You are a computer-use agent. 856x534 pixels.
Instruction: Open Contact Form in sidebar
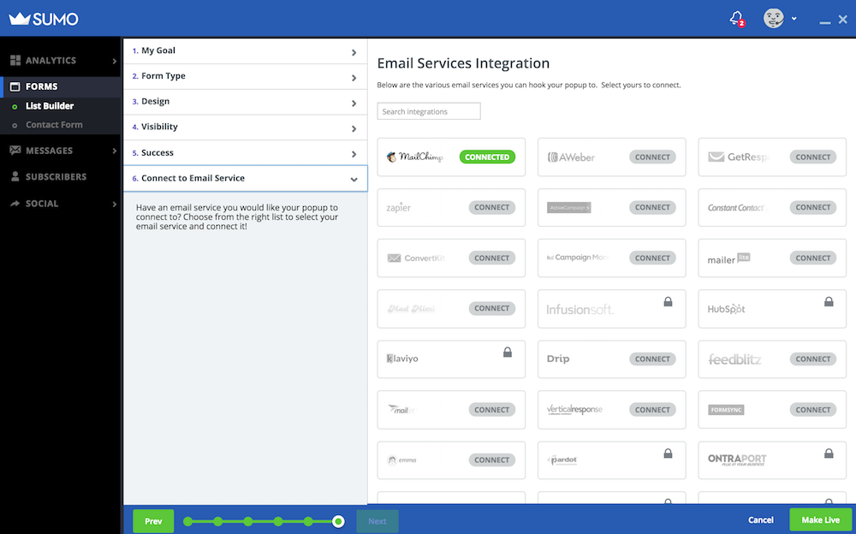click(x=54, y=124)
